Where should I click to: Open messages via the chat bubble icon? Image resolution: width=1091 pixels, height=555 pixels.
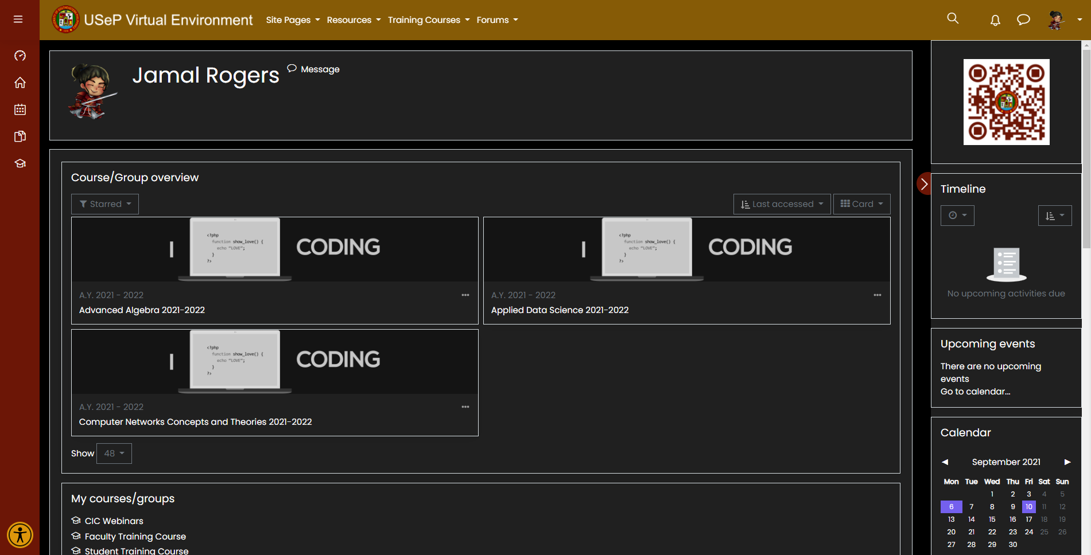[1023, 19]
